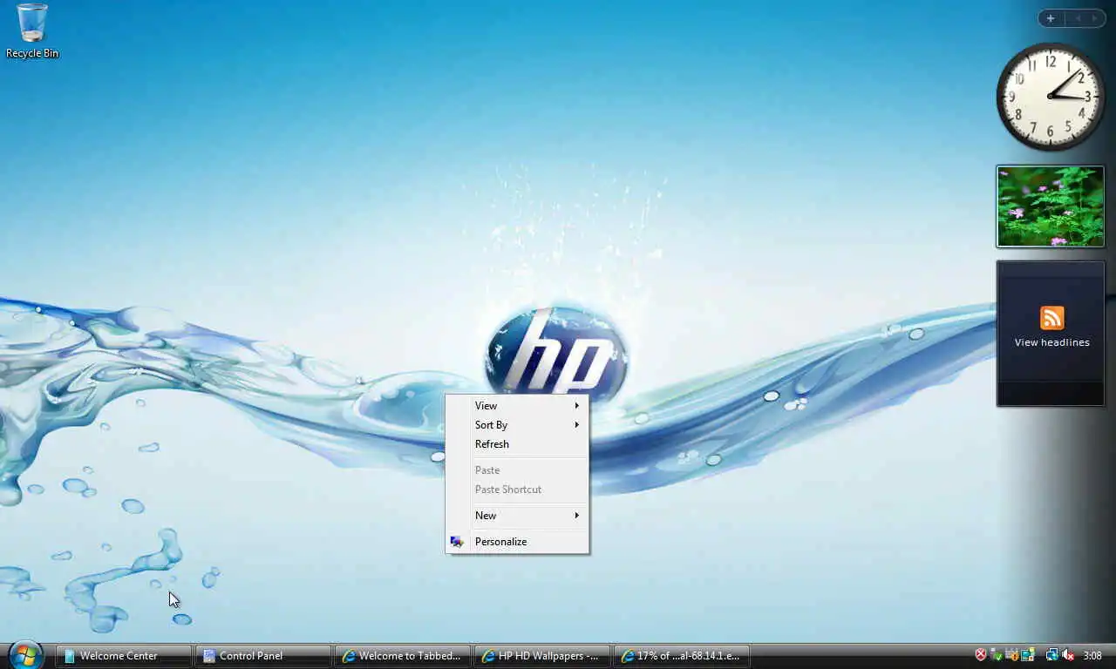This screenshot has height=669, width=1116.
Task: Choose Refresh from the context menu
Action: click(517, 444)
